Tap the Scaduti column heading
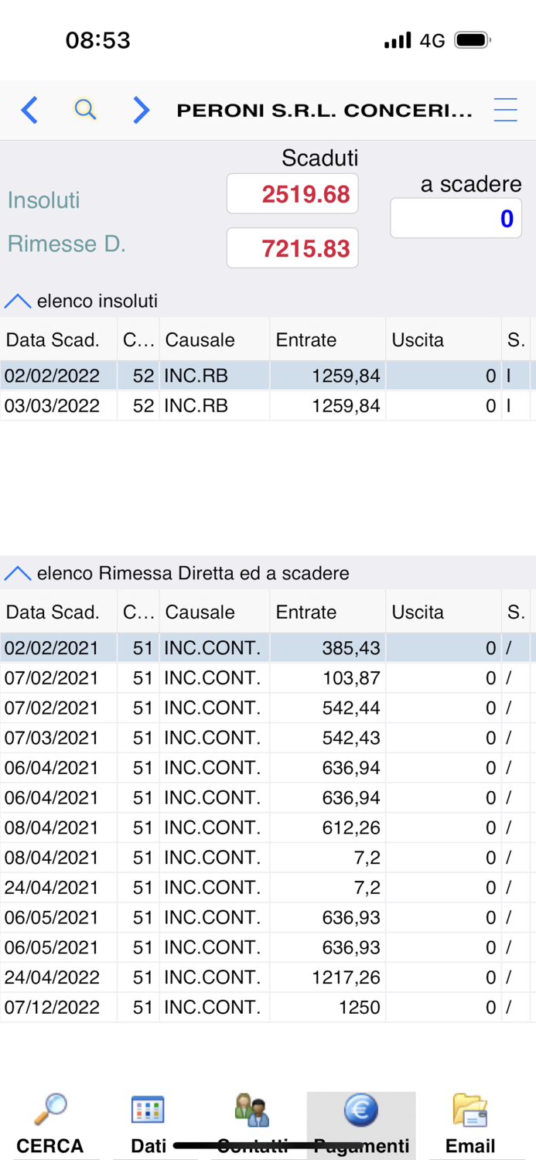The width and height of the screenshot is (536, 1160). (320, 158)
